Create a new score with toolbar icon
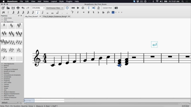This screenshot has width=191, height=107. click(3, 8)
